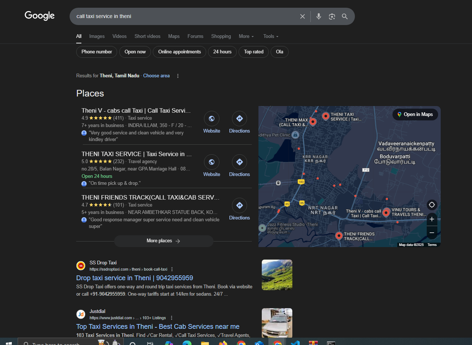
Task: Open the Tools dropdown
Action: point(271,36)
